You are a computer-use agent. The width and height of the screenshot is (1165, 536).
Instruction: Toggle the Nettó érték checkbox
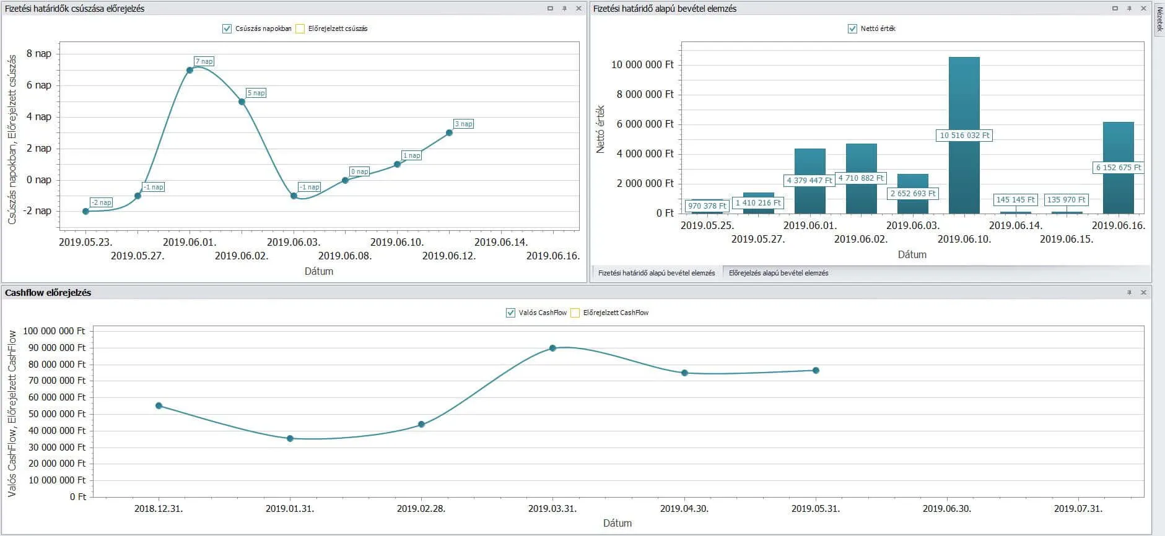coord(852,28)
